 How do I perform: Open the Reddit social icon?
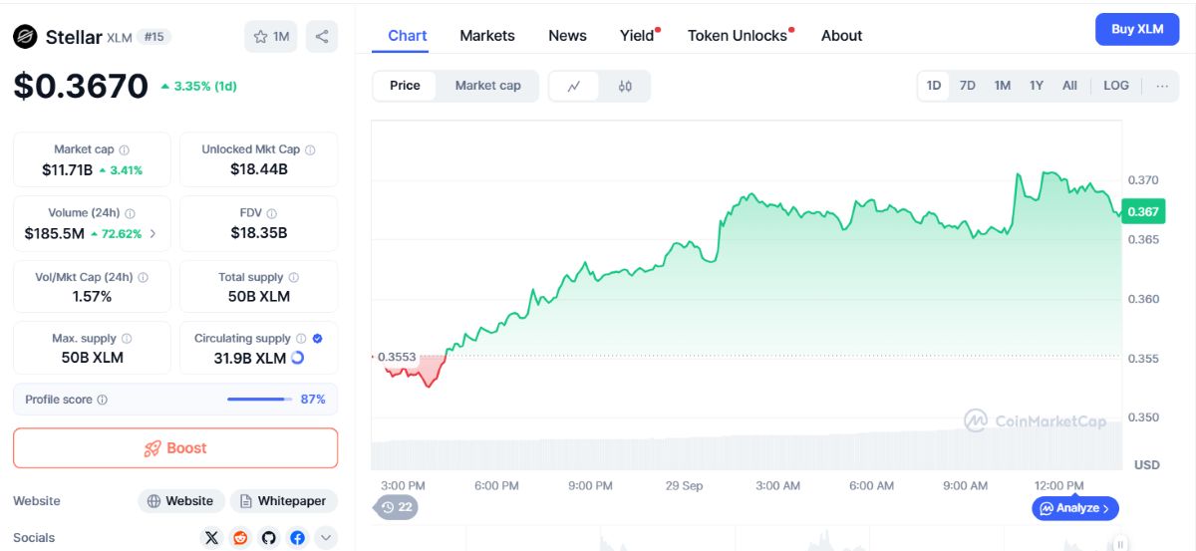tap(240, 538)
